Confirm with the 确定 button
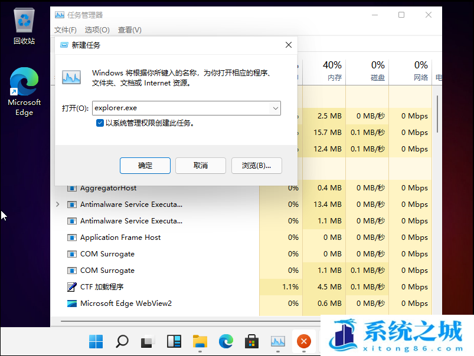474x356 pixels. (145, 166)
